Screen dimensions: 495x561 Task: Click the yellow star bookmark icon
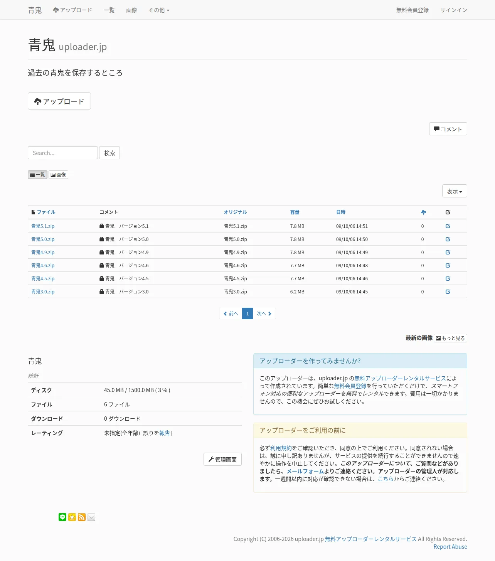(x=72, y=517)
